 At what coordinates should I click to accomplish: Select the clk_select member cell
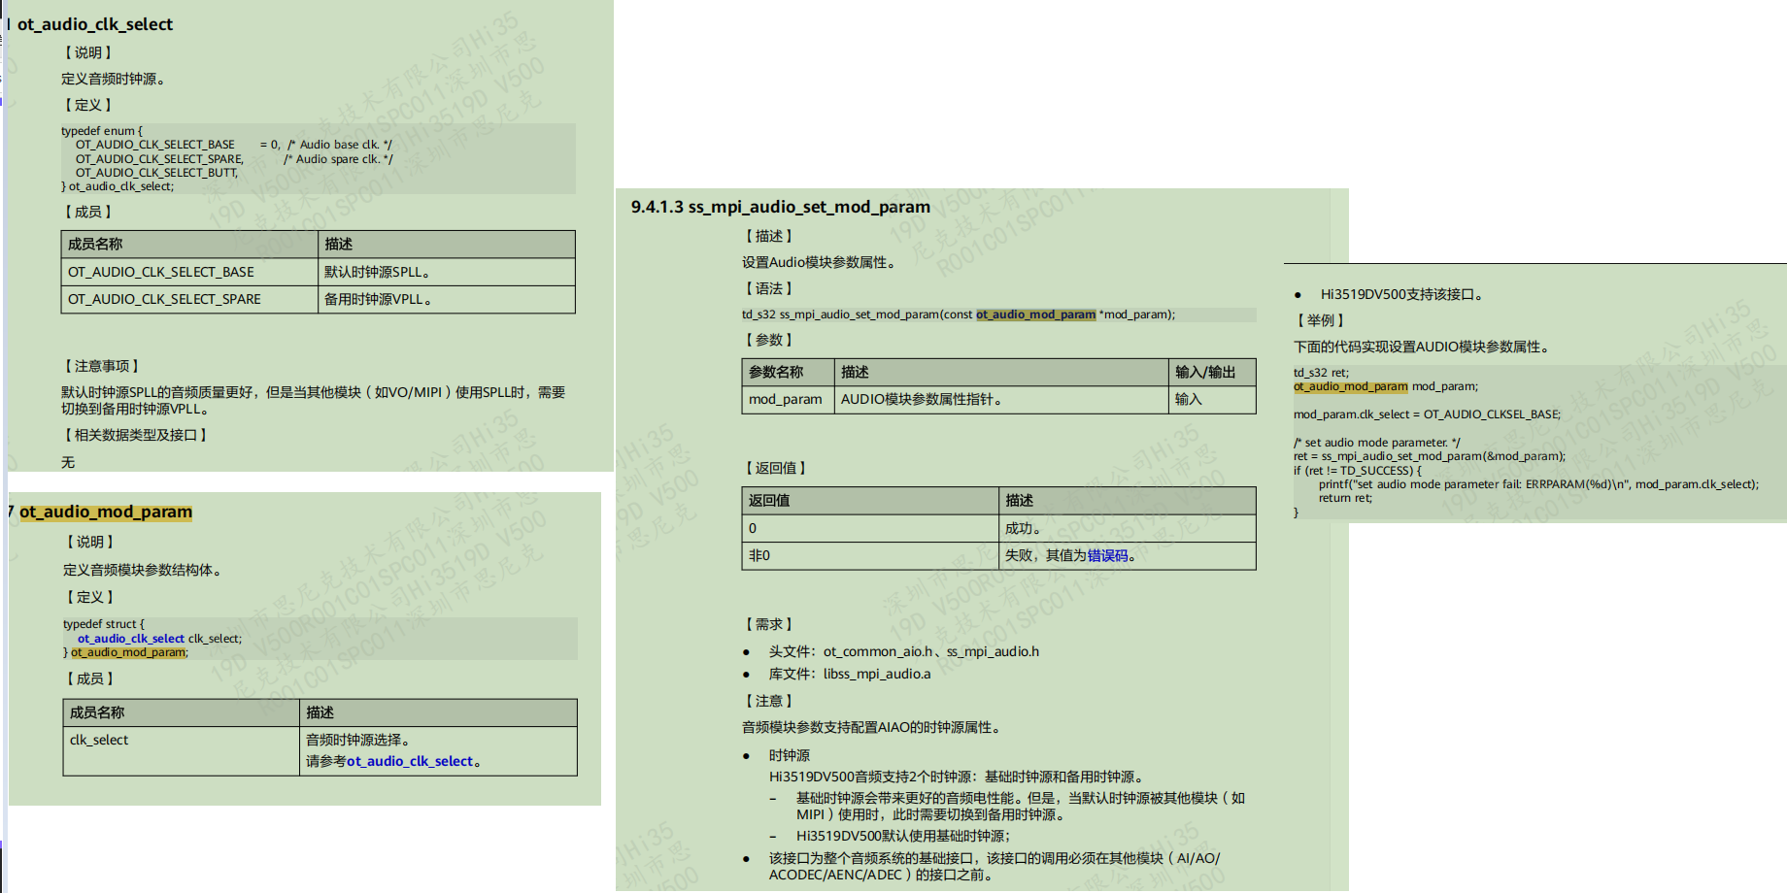[181, 750]
